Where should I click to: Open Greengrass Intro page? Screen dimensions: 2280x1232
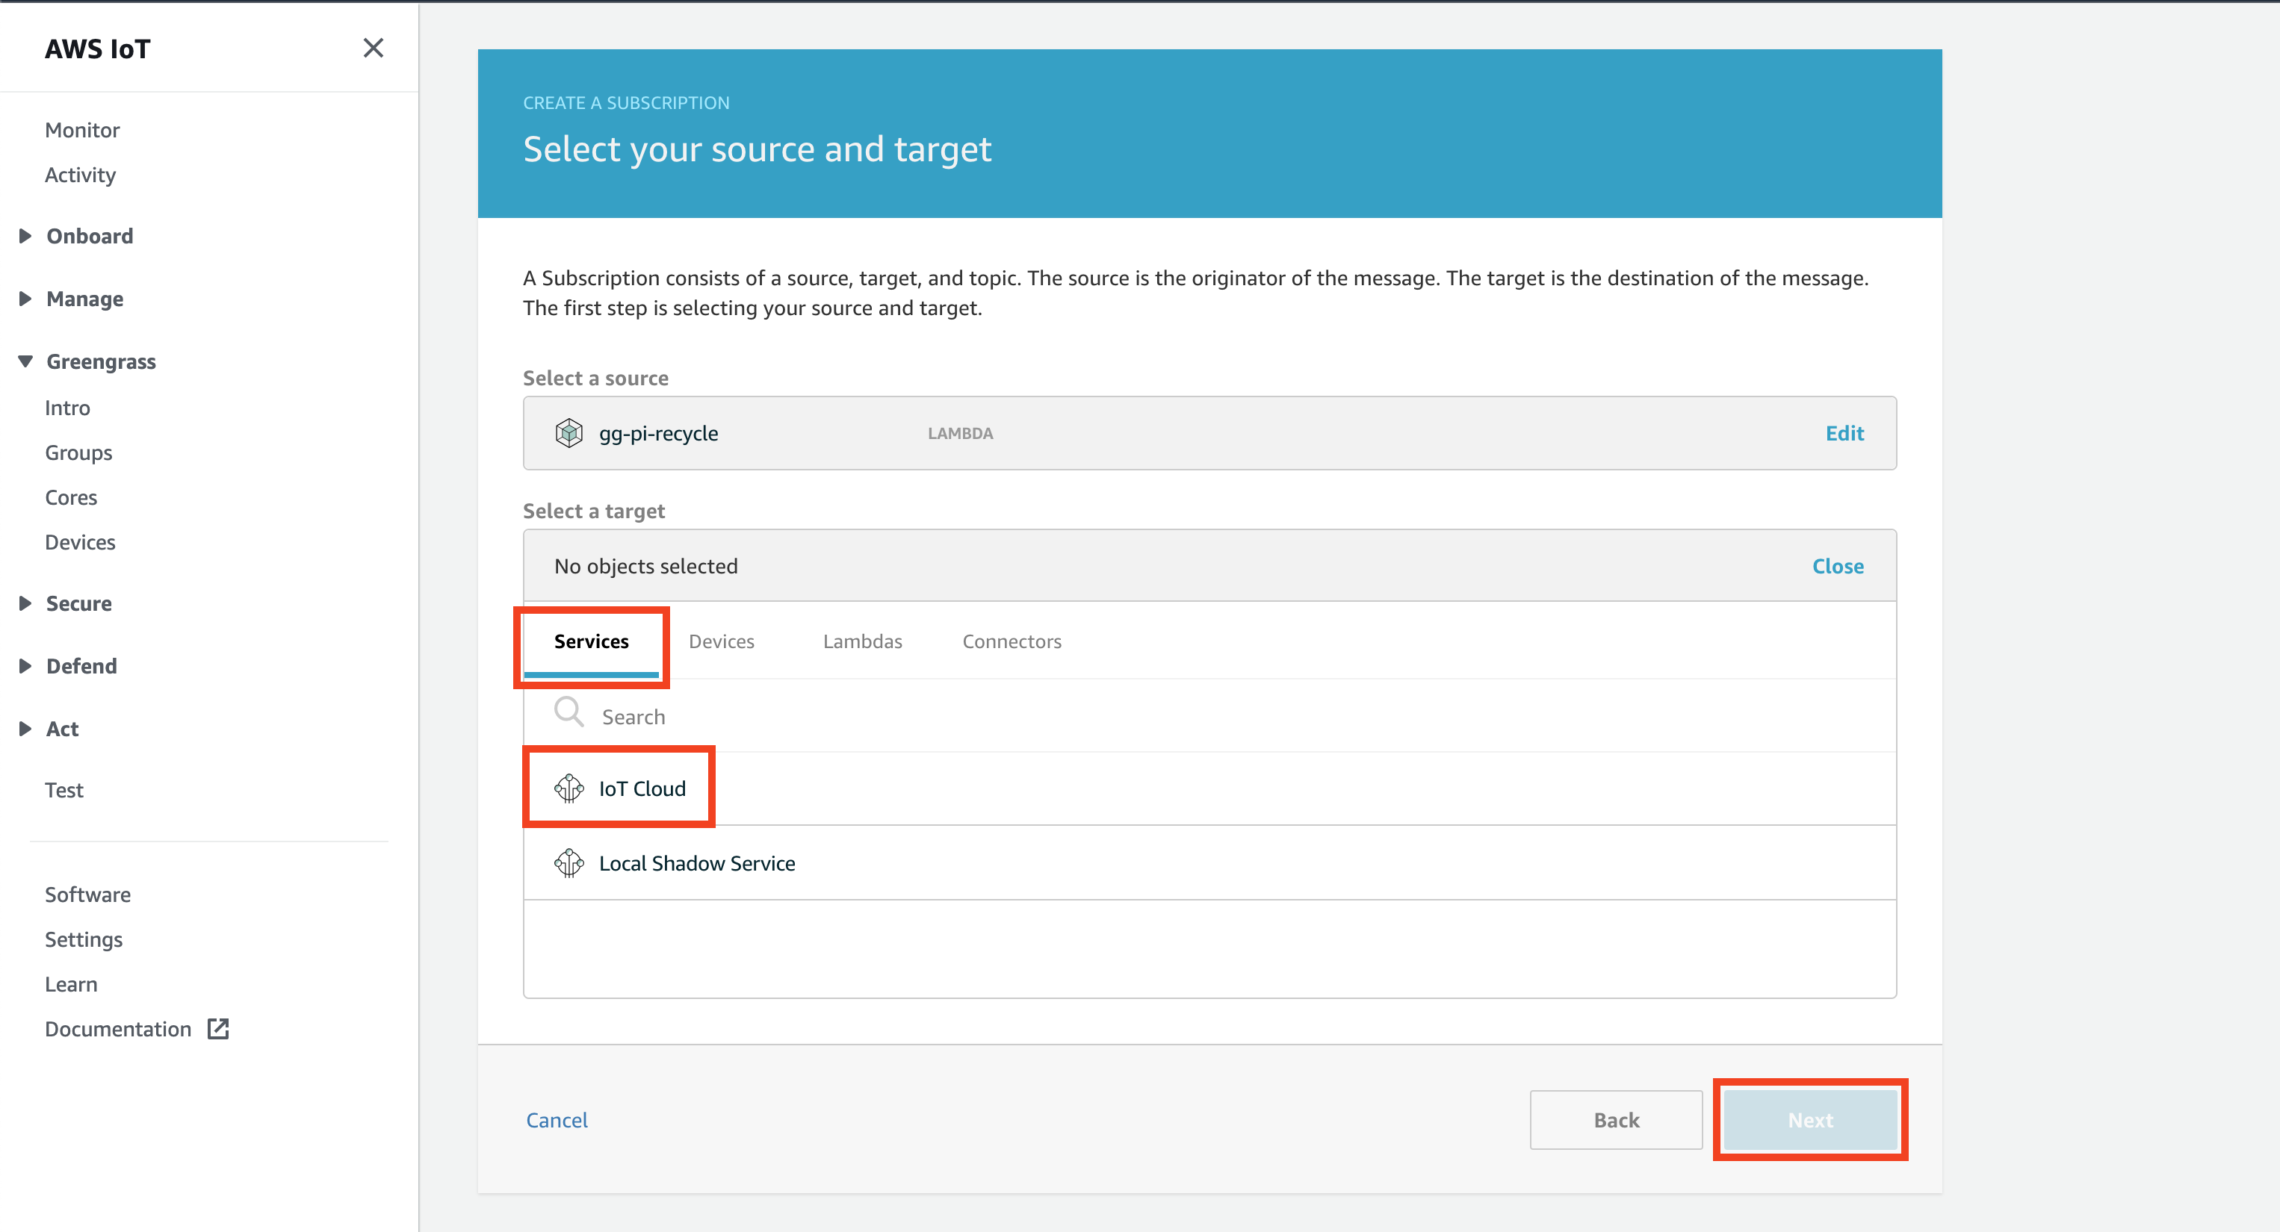coord(68,408)
